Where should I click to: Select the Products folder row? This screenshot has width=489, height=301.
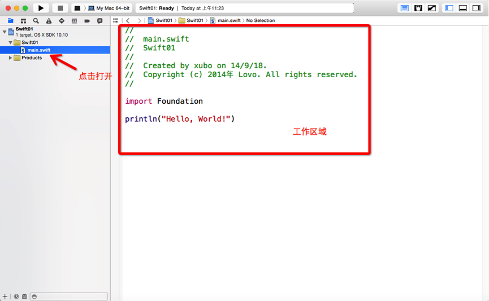(55, 58)
